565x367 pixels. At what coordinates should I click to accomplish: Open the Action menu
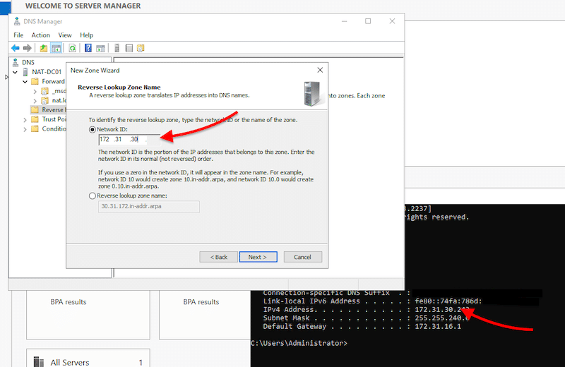pyautogui.click(x=41, y=35)
